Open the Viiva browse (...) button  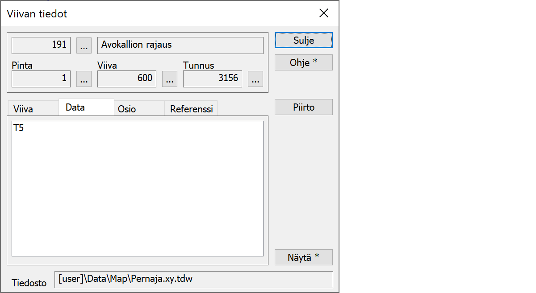169,79
